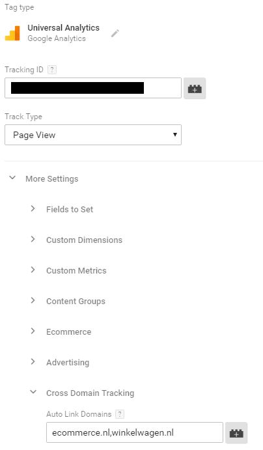Image resolution: width=263 pixels, height=450 pixels.
Task: Click the Auto Link Domains help icon
Action: coord(120,414)
